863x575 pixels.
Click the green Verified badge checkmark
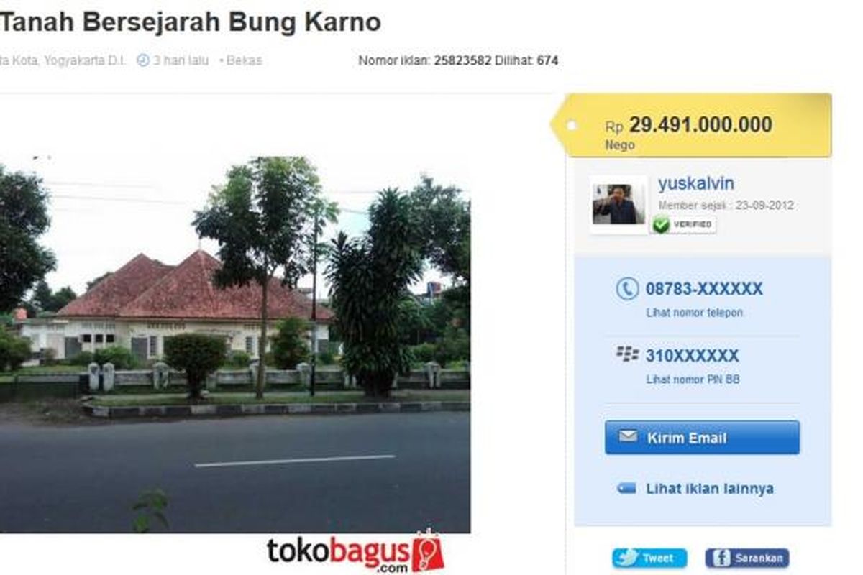click(x=661, y=225)
